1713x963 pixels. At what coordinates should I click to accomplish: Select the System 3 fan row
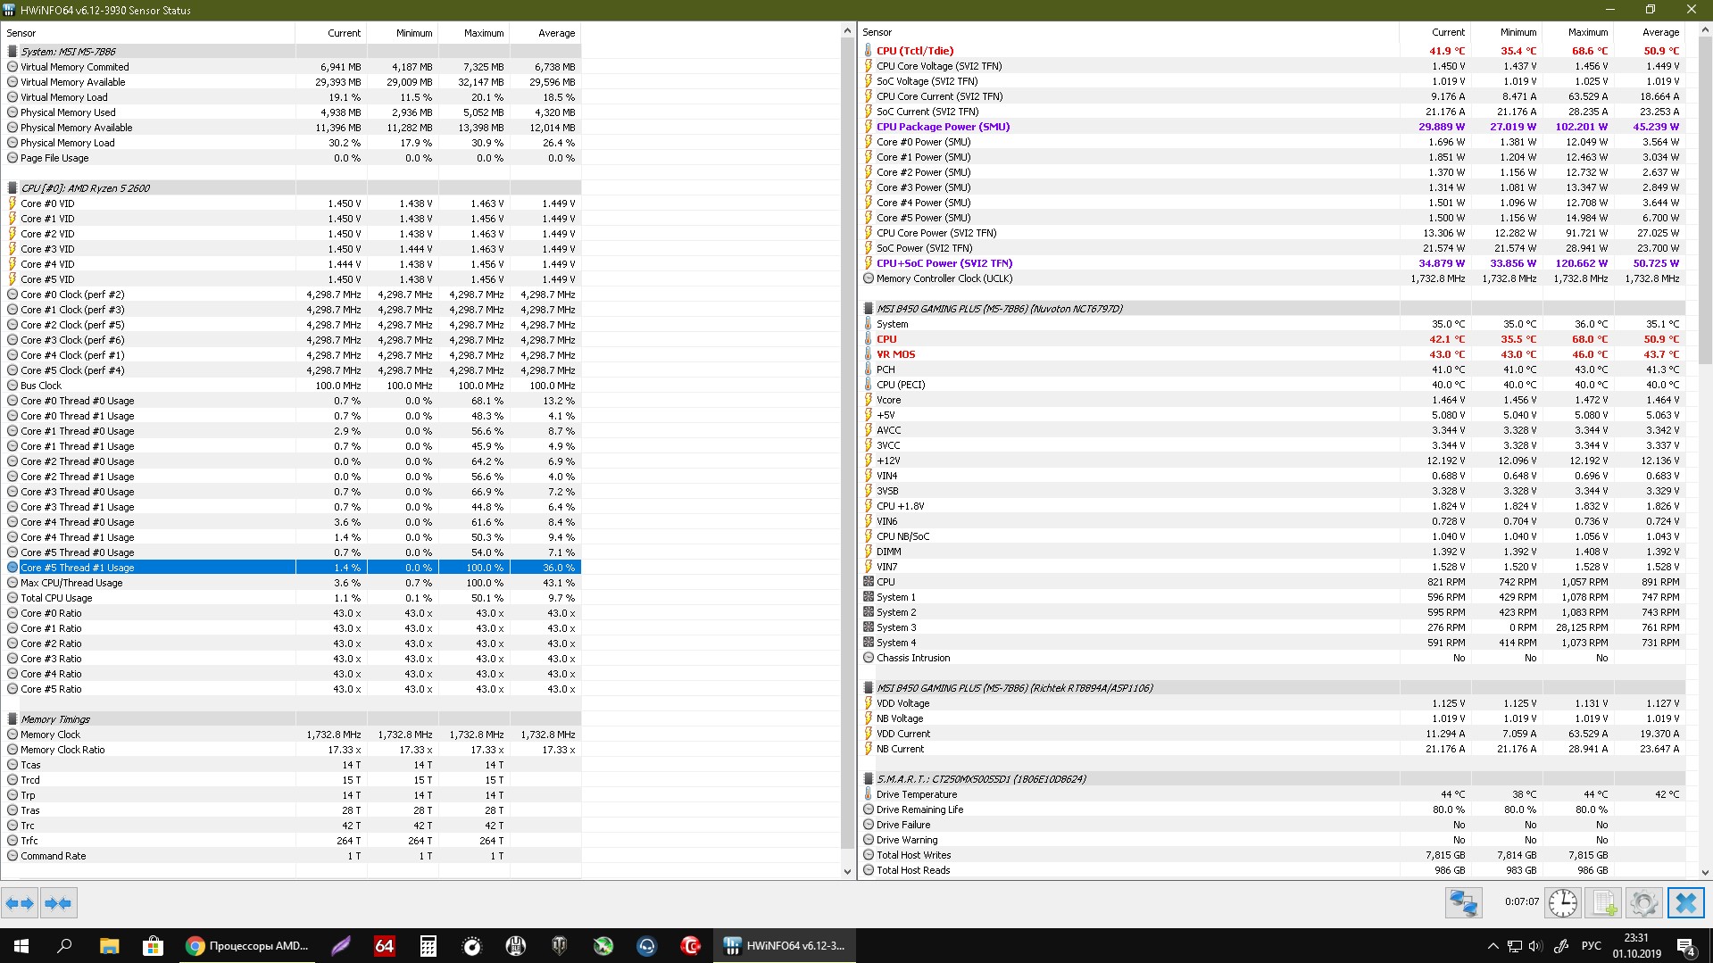pyautogui.click(x=1273, y=627)
